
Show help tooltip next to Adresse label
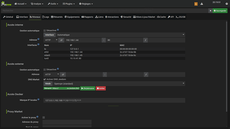click(x=38, y=39)
